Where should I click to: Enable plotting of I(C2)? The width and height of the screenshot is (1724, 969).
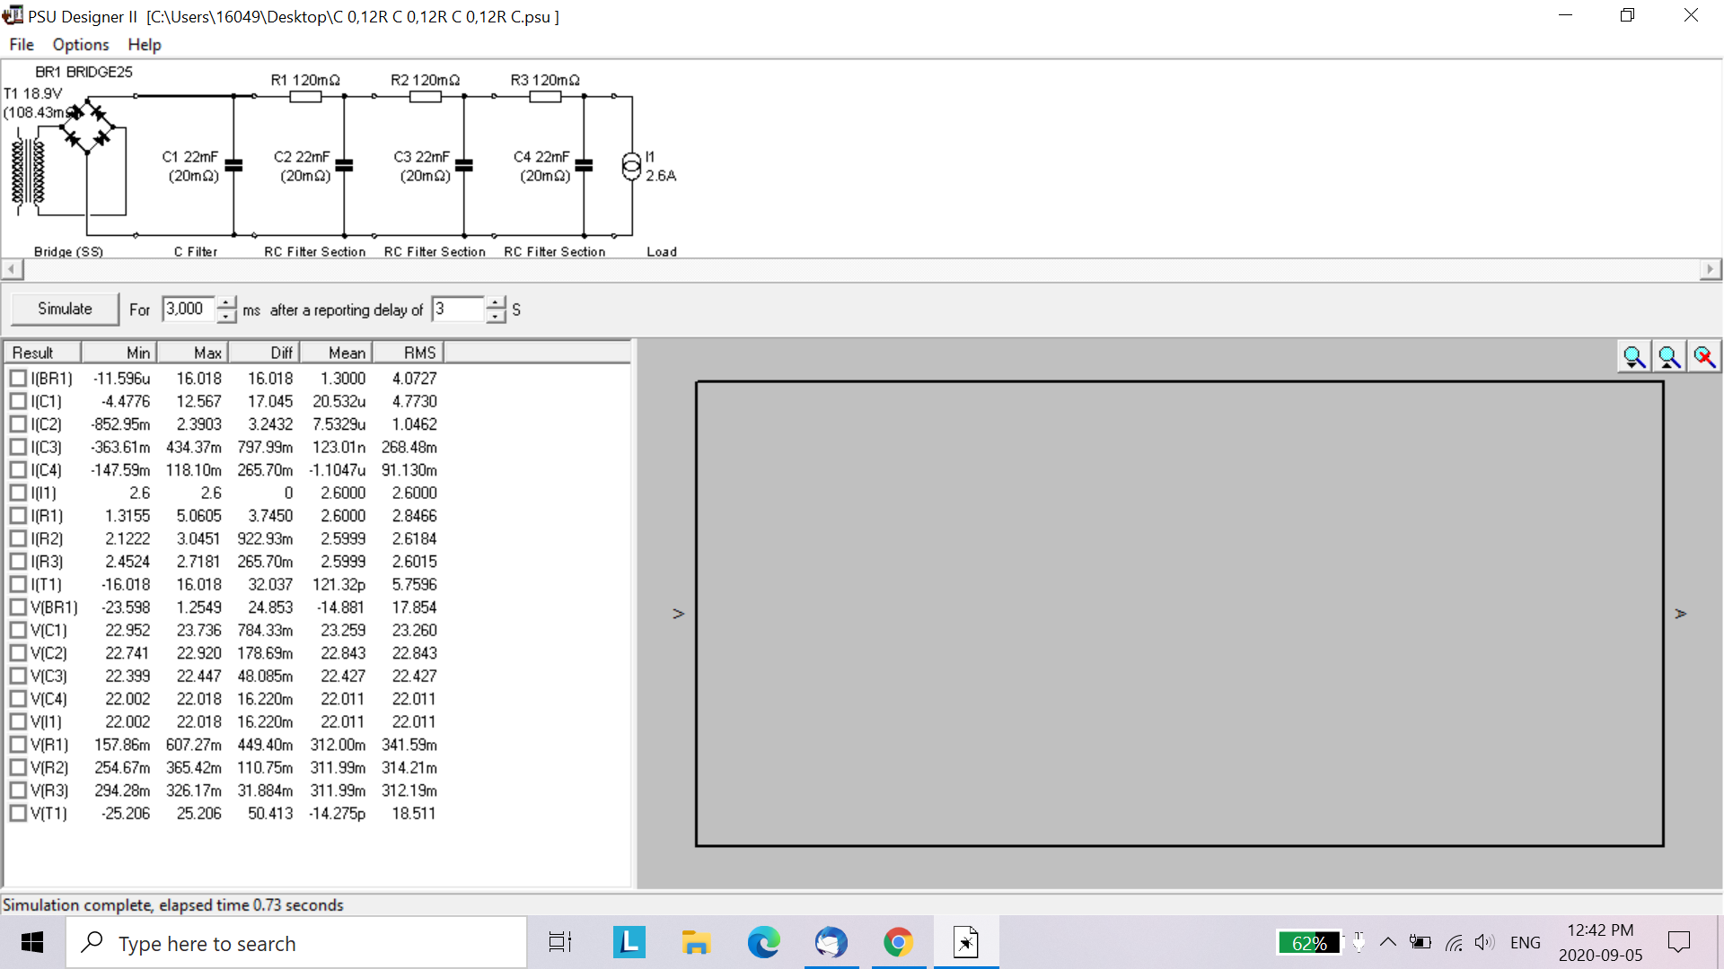click(x=18, y=424)
